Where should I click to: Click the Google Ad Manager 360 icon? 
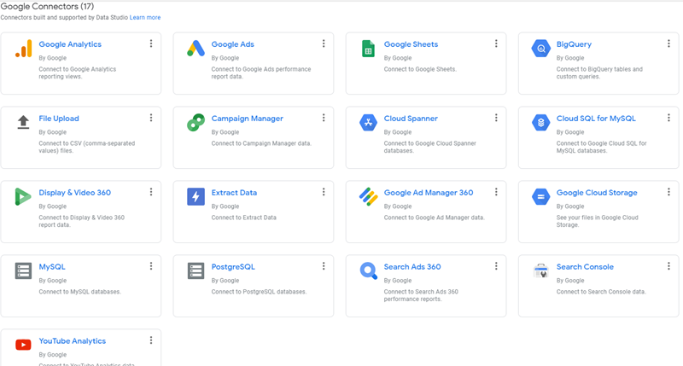[x=369, y=197]
